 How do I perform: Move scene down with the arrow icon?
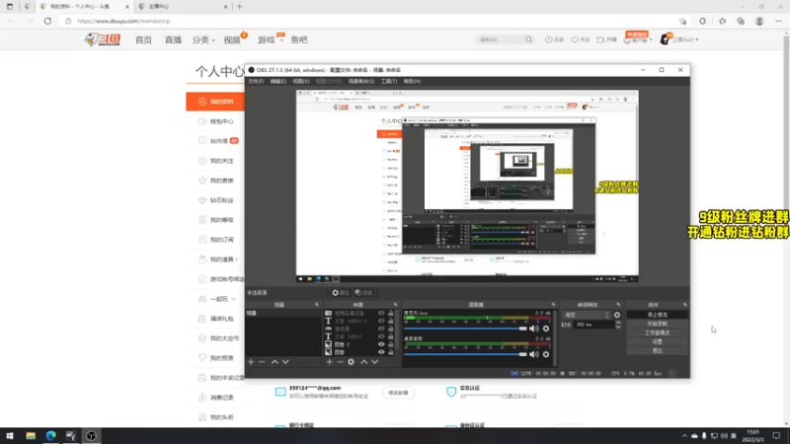point(285,361)
